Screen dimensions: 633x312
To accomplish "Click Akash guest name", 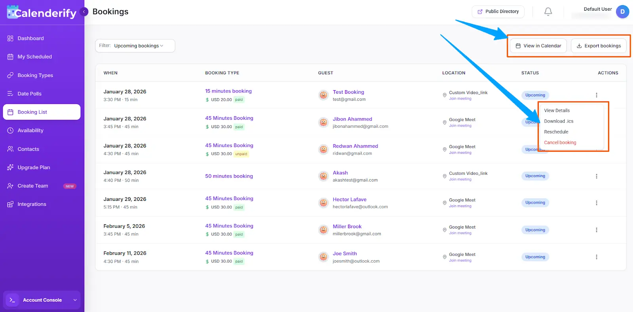I will point(340,173).
